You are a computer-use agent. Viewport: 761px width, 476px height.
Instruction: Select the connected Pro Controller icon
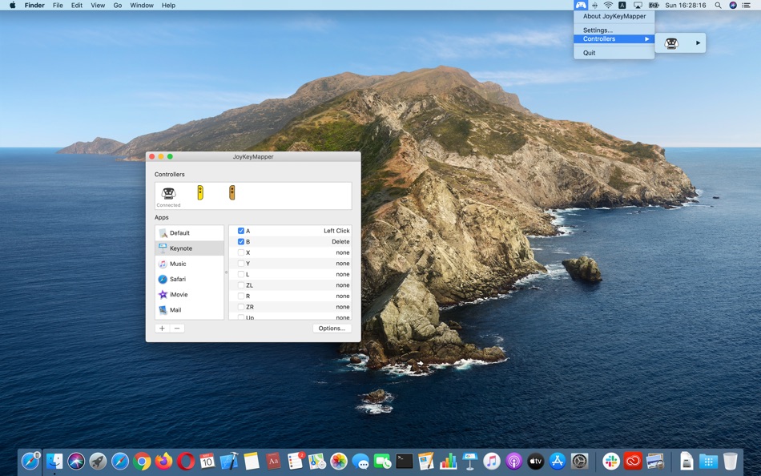(168, 193)
